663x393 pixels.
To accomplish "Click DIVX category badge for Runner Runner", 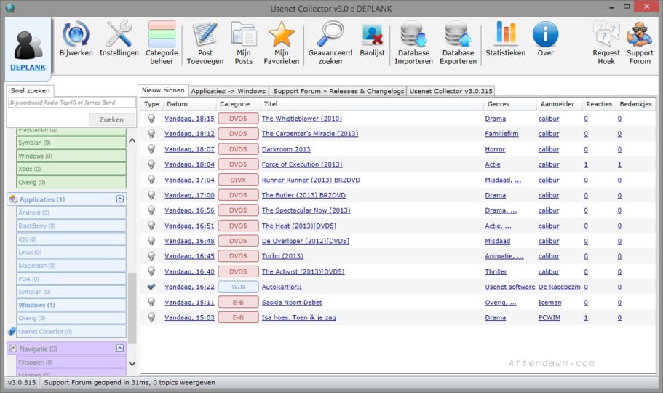I will click(x=238, y=180).
